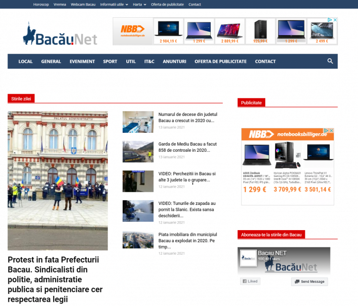Viewport: 358px width, 306px height.
Task: Click the Facebook Liked button
Action: coord(250,281)
